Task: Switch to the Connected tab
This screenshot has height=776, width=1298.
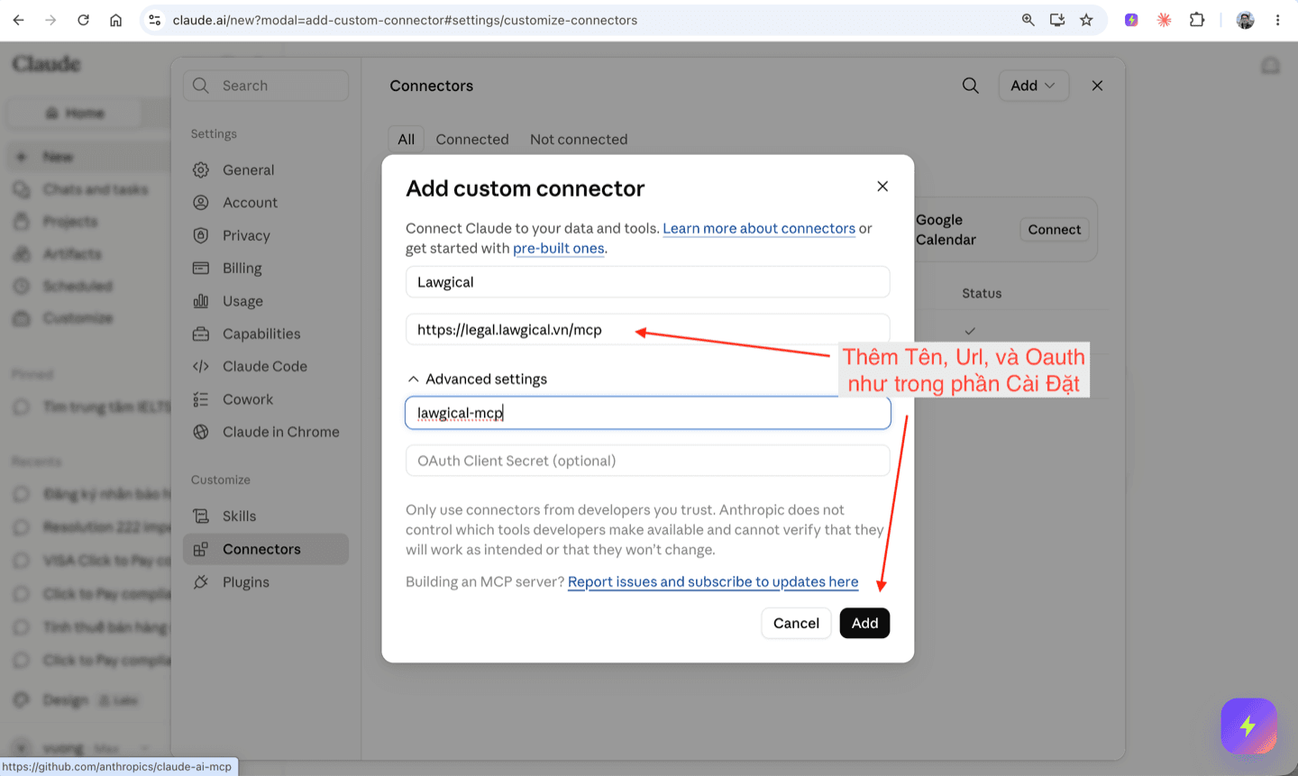Action: pos(472,139)
